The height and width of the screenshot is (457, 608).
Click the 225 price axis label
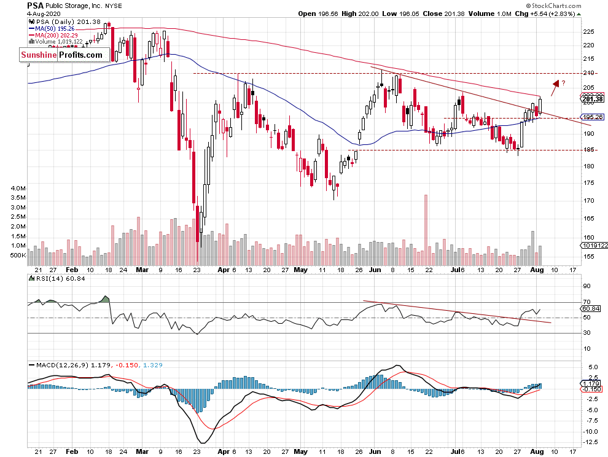tap(588, 32)
